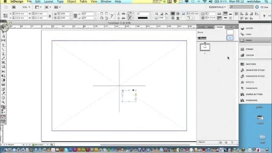Select the Line tool
The width and height of the screenshot is (272, 153).
coord(3,50)
